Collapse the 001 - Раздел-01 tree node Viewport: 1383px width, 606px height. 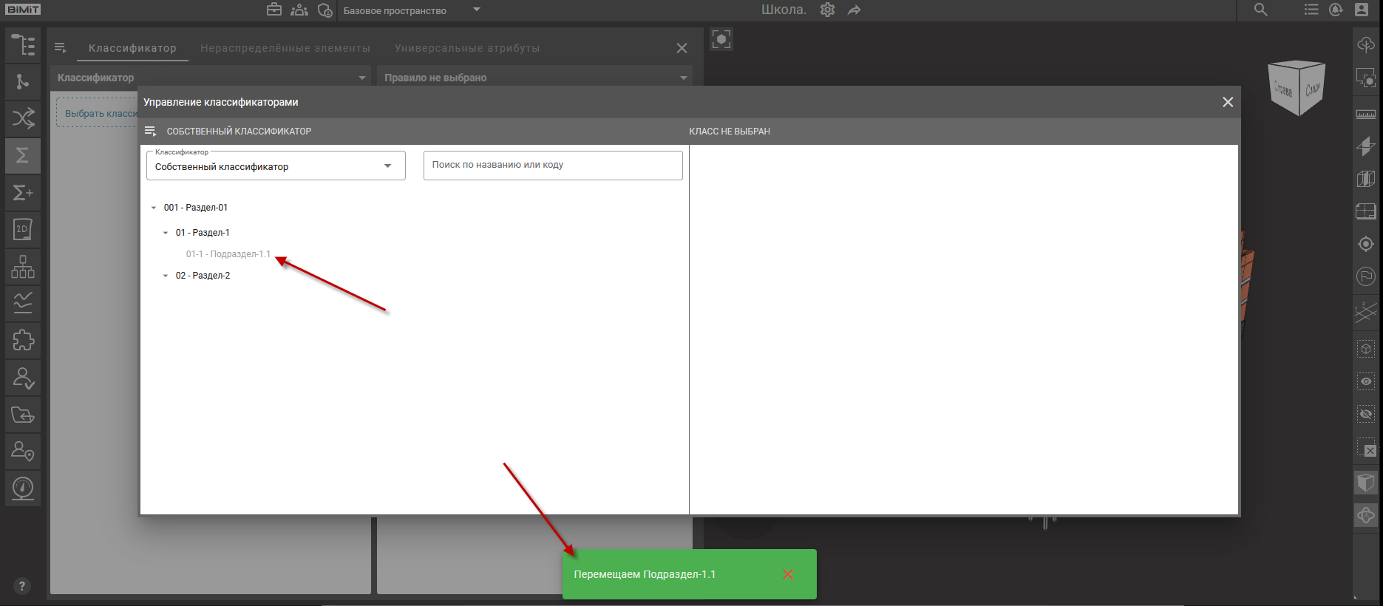tap(154, 208)
